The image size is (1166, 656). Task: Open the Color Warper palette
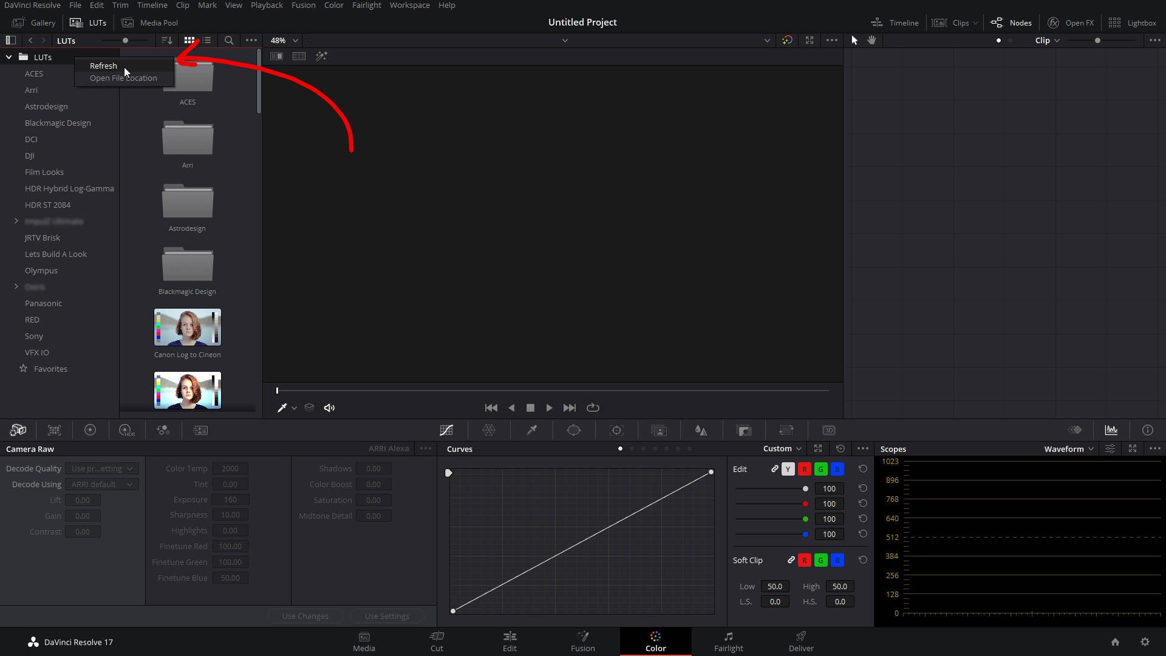point(489,430)
